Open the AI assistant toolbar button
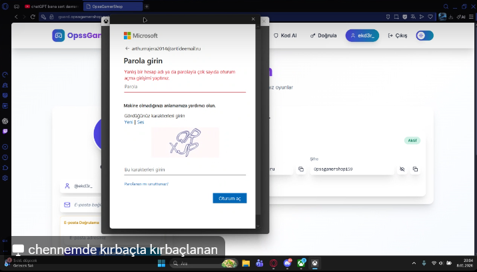This screenshot has height=272, width=477. tap(461, 17)
